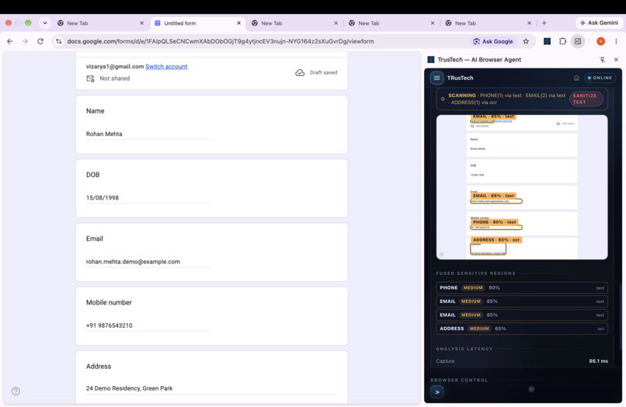626x407 pixels.
Task: Click the scanned page preview thumbnail
Action: 522,187
